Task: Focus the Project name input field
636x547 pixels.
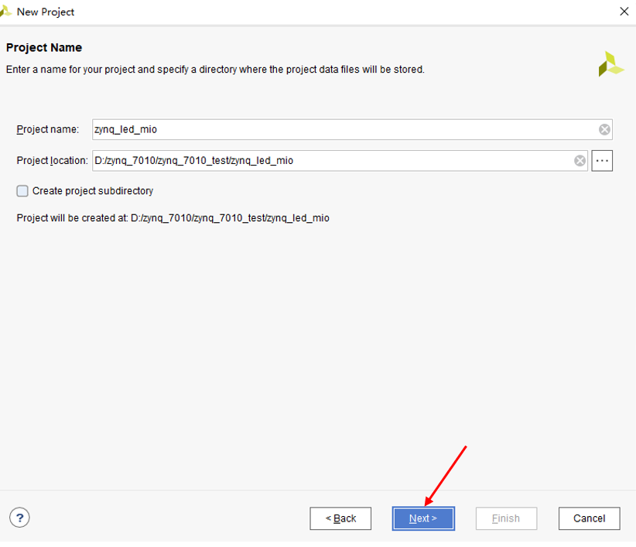Action: tap(352, 129)
